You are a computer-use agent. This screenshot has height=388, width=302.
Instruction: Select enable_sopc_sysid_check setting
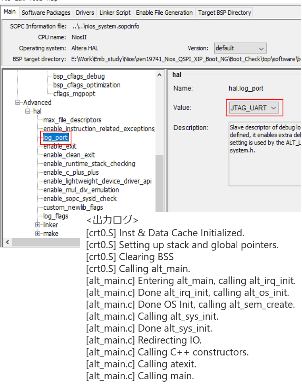80,199
